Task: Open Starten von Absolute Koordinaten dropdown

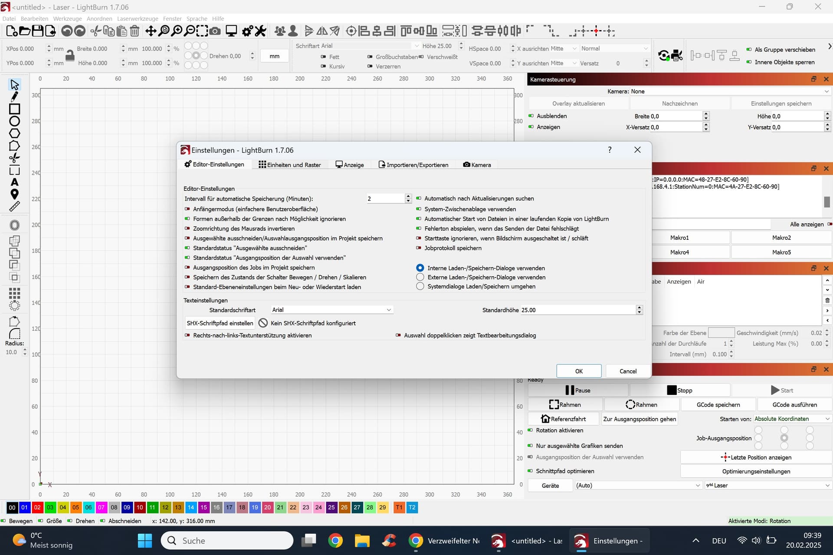Action: click(792, 419)
